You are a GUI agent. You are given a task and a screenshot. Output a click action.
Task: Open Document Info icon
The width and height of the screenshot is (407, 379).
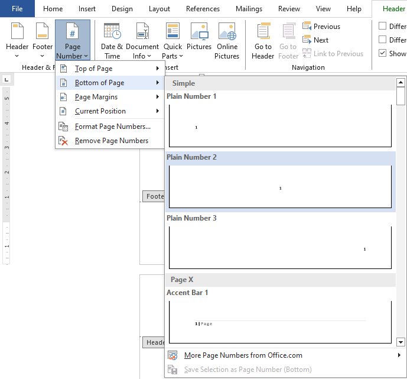coord(142,31)
